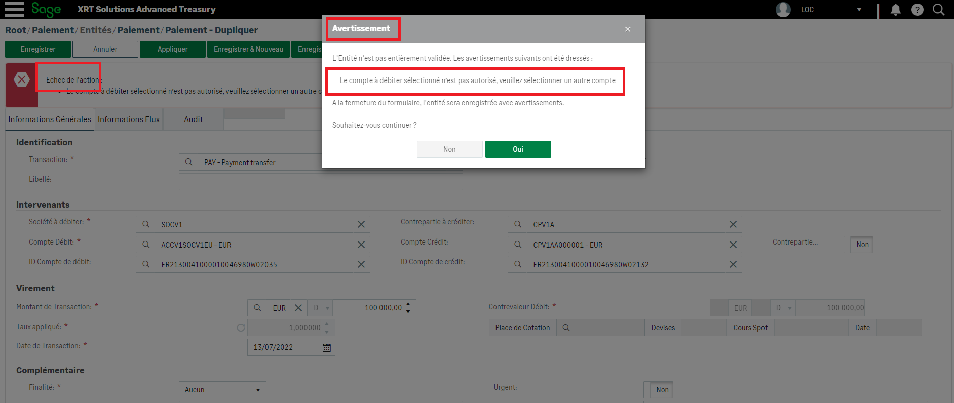
Task: Click the refresh icon beside Taux appliqué
Action: [241, 328]
